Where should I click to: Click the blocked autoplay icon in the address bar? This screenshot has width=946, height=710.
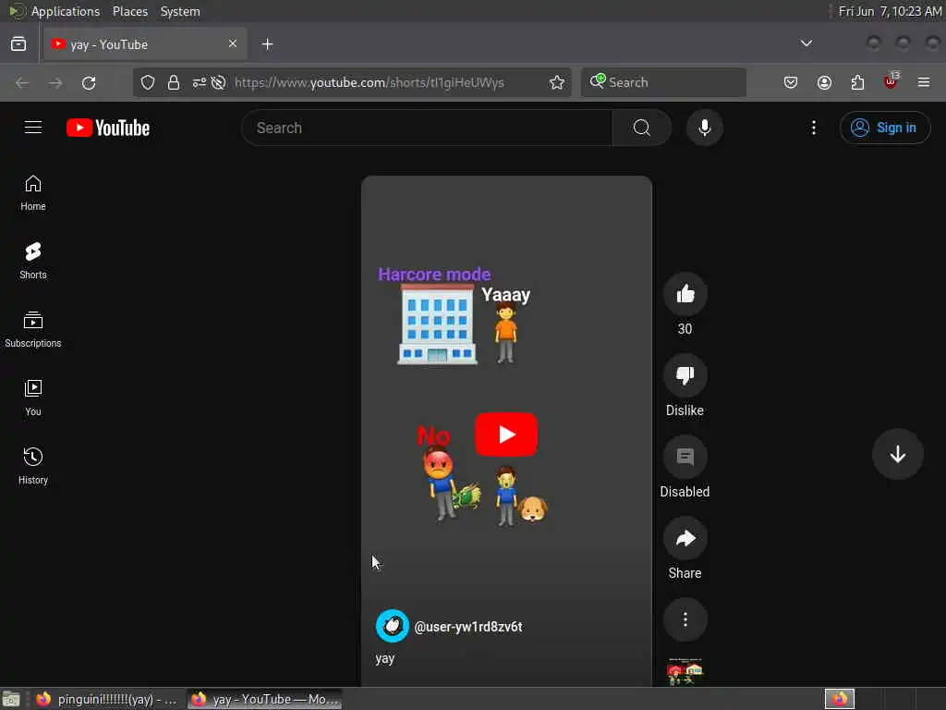click(219, 82)
